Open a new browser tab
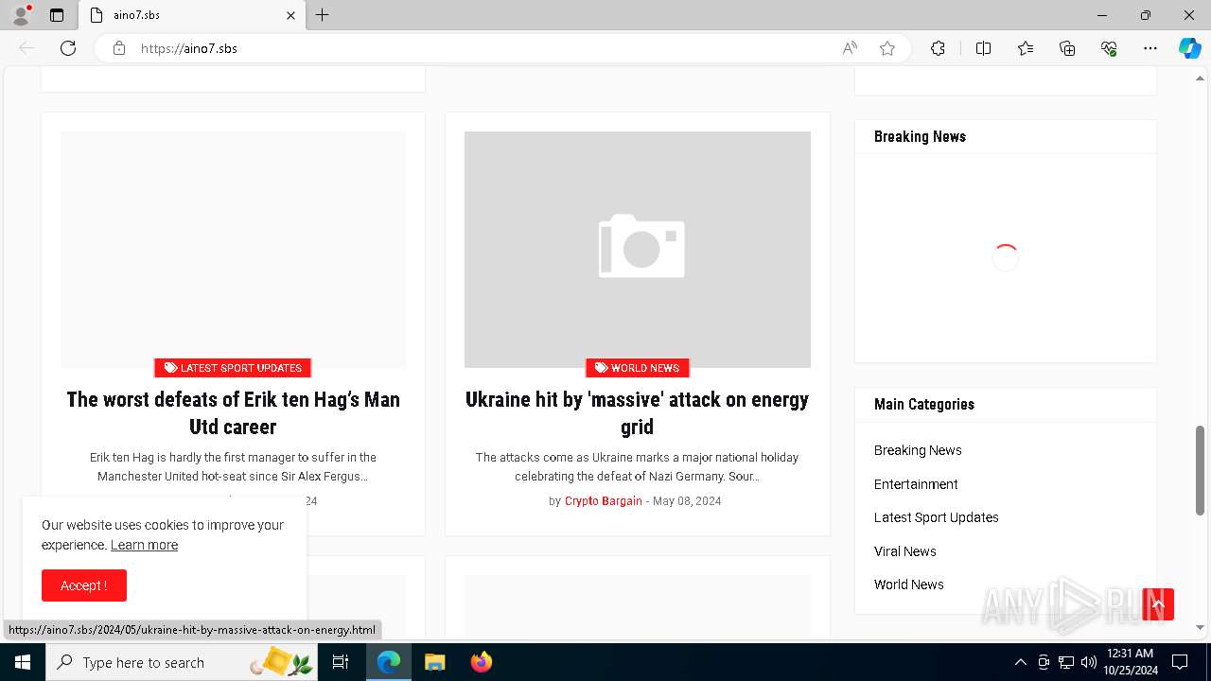This screenshot has width=1211, height=681. (x=323, y=15)
